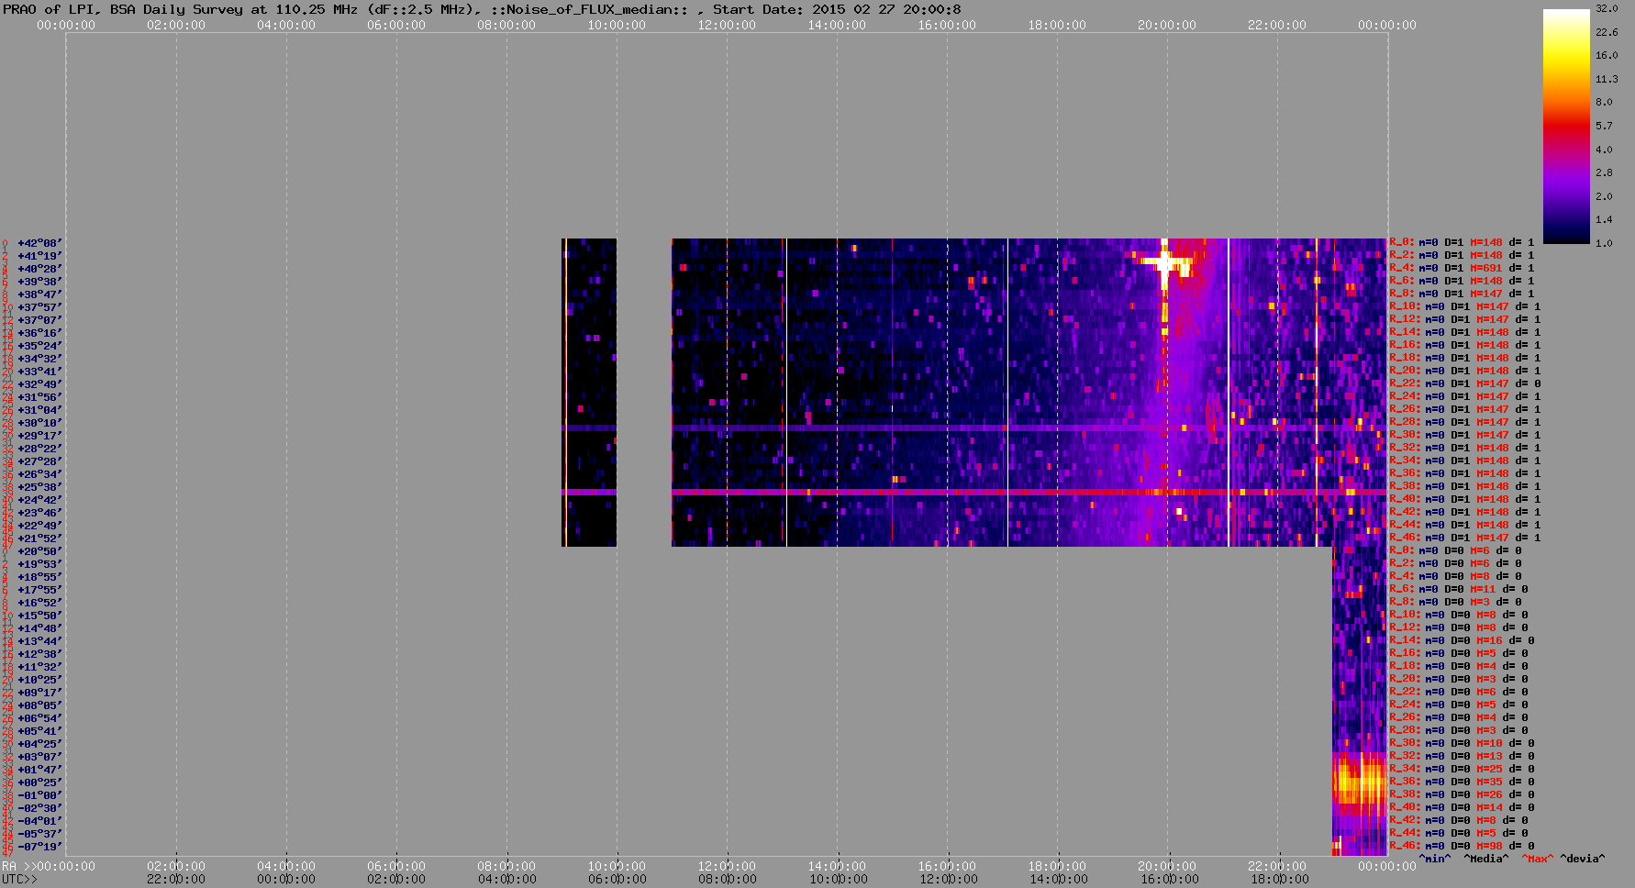Click the '(dF::2.5 MHz)' text in the title
1635x888 pixels.
coord(417,9)
